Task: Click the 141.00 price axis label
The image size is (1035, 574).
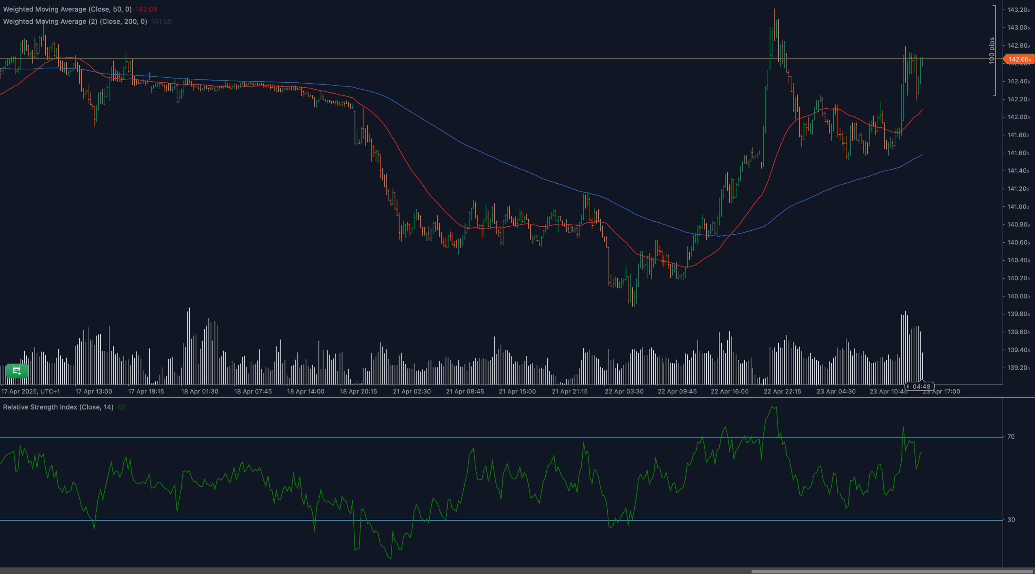Action: [x=1018, y=207]
